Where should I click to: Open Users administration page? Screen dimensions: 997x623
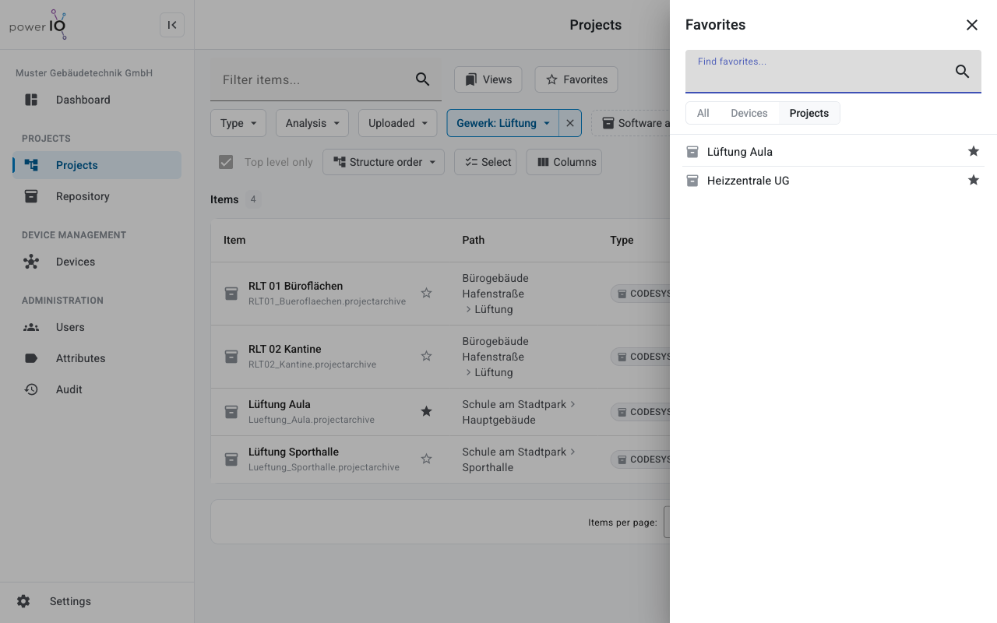(x=97, y=327)
